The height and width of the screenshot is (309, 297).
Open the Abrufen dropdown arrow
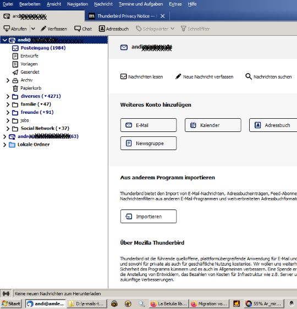[x=33, y=29]
